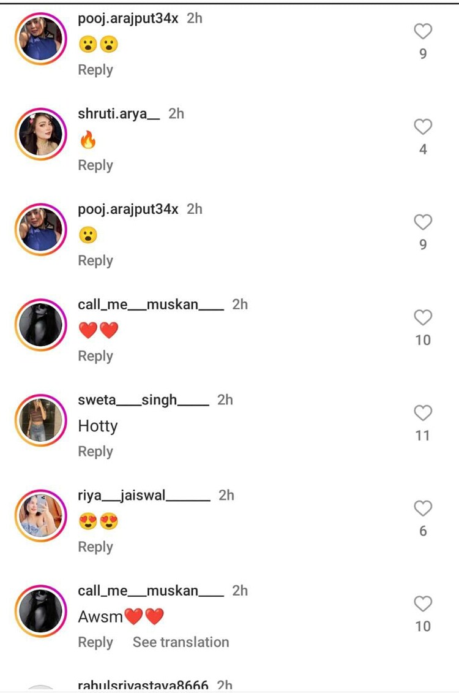Reply to the "Awsm" comment
This screenshot has height=693, width=459.
click(x=95, y=642)
